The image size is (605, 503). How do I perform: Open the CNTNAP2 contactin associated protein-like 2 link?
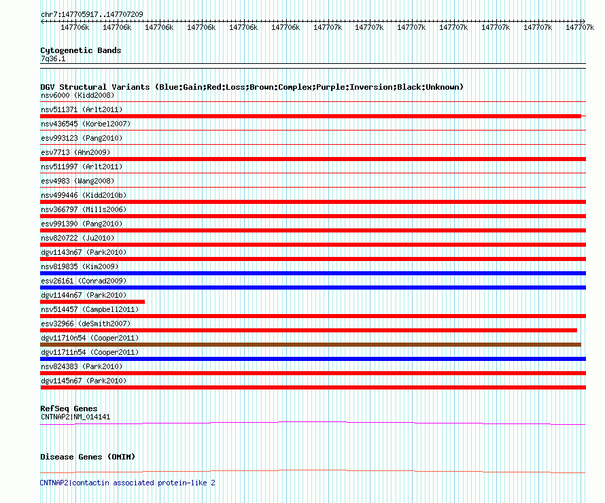point(127,483)
